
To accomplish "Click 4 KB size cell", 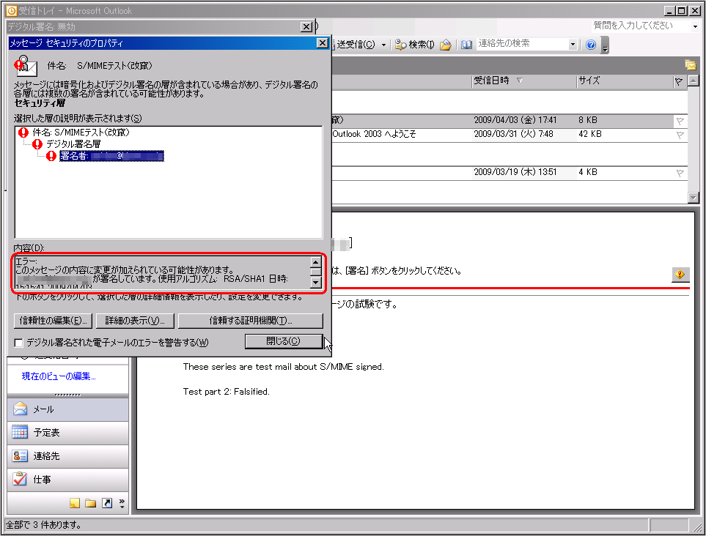I will click(588, 172).
